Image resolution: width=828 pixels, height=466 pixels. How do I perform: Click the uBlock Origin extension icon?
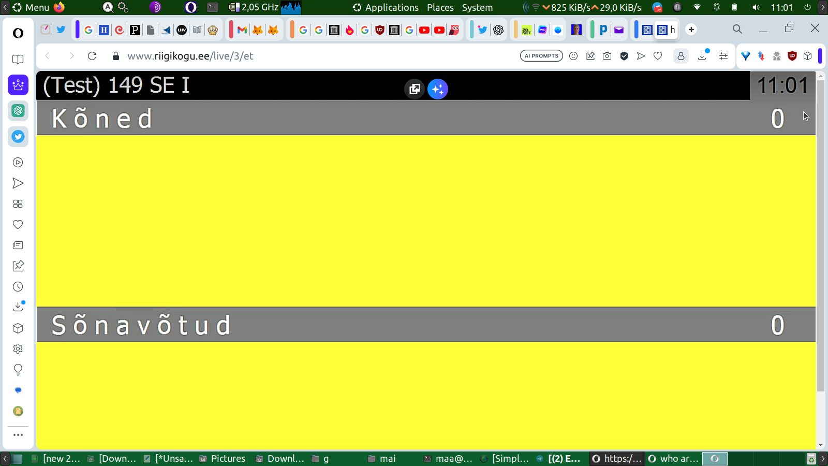[792, 56]
